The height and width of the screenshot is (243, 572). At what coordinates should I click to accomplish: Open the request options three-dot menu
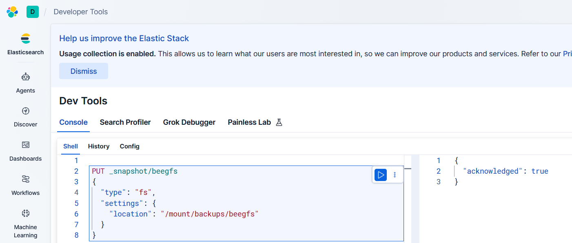click(395, 175)
